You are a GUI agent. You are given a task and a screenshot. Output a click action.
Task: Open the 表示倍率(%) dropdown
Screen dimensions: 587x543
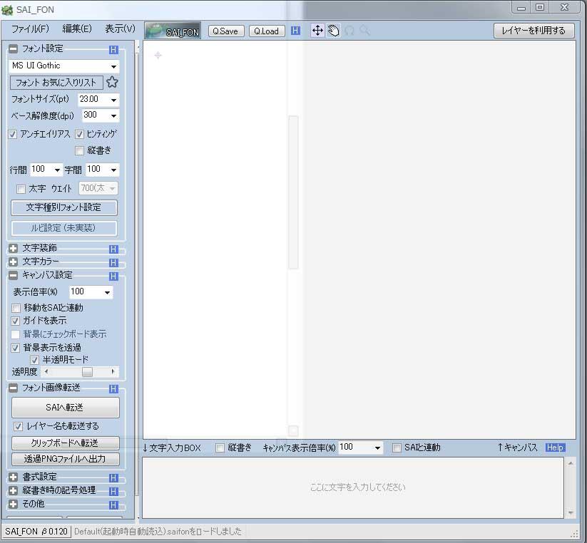click(x=107, y=292)
